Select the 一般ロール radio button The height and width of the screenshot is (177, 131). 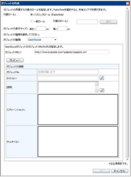[x=32, y=21]
